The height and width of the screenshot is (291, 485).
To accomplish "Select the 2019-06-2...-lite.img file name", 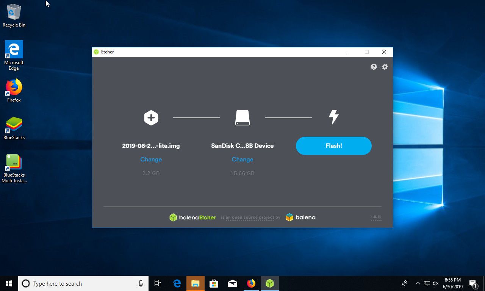I will click(x=151, y=146).
